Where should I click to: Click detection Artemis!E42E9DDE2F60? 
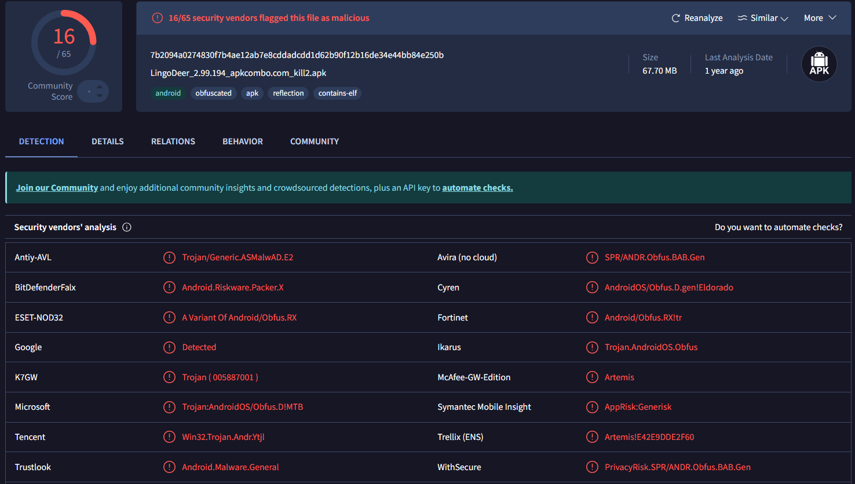point(649,437)
